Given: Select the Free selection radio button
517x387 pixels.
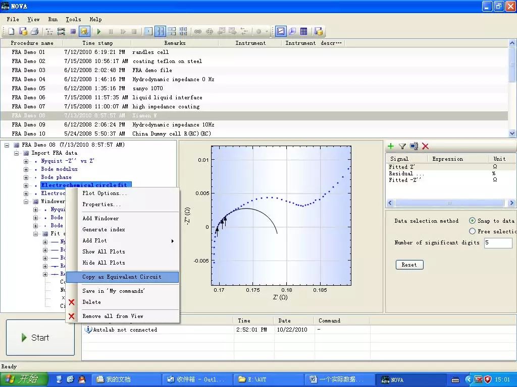Looking at the screenshot, I should click(472, 231).
